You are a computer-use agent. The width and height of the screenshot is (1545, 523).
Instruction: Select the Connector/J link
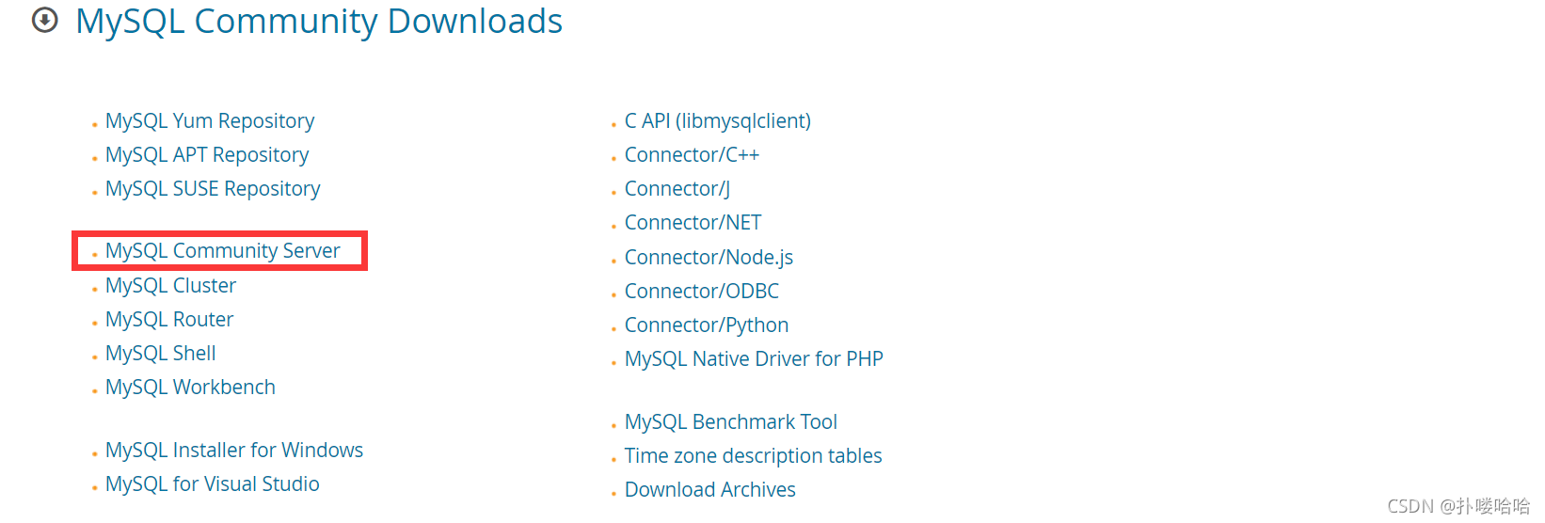[x=677, y=189]
